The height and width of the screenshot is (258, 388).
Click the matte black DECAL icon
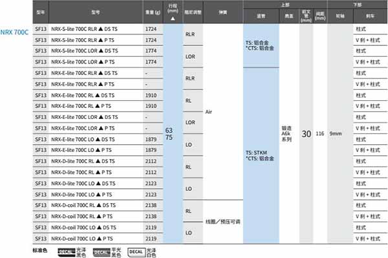coord(102,252)
